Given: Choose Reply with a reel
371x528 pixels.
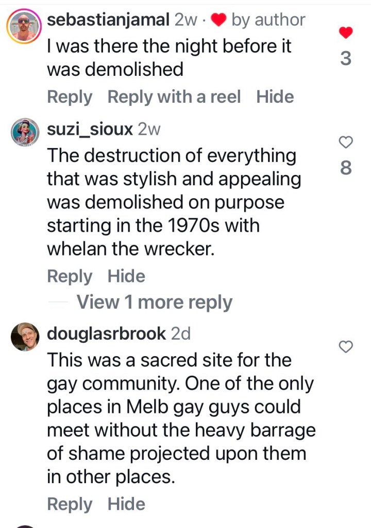Looking at the screenshot, I should tap(174, 97).
